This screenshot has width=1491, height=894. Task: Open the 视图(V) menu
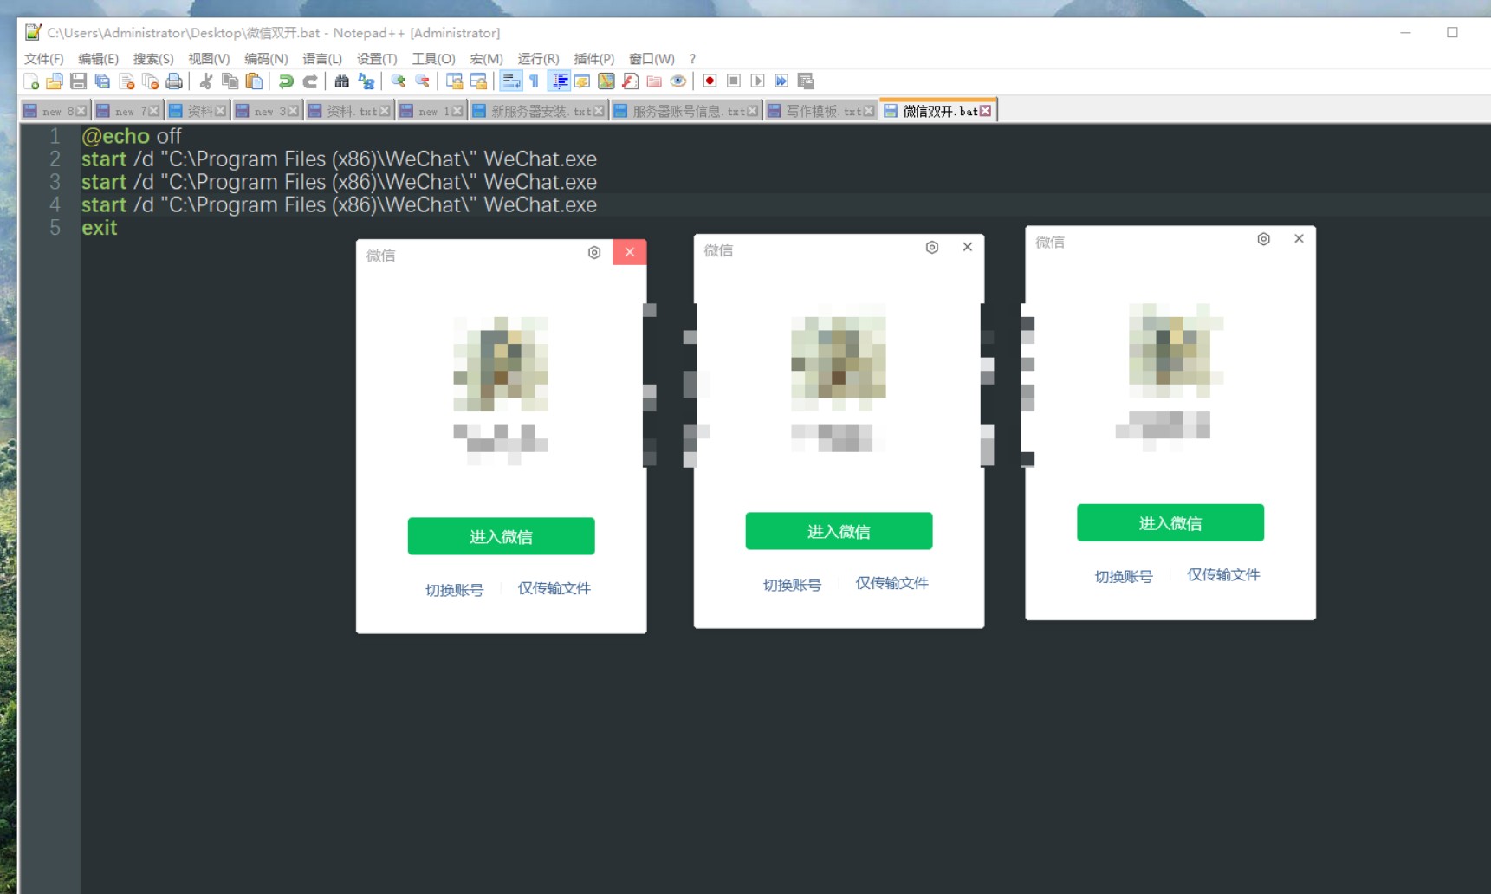coord(209,59)
